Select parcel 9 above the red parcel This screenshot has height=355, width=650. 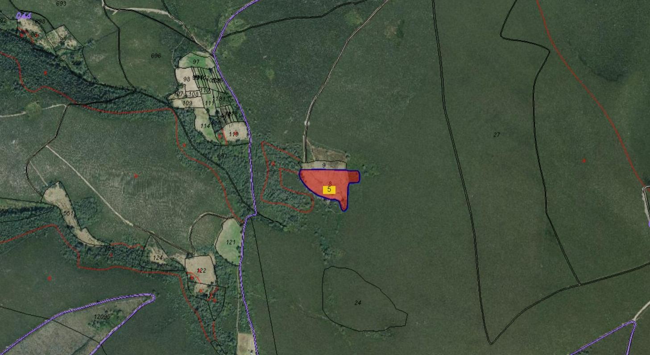point(324,165)
